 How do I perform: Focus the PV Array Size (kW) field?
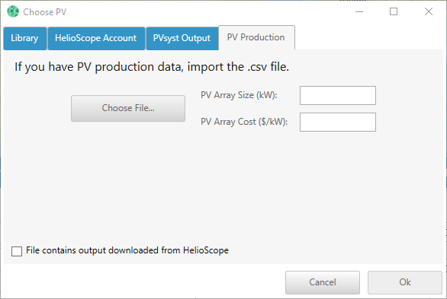[x=337, y=96]
